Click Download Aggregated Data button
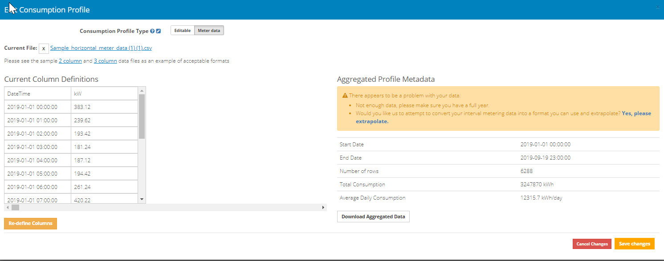Viewport: 664px width, 261px height. pos(373,217)
